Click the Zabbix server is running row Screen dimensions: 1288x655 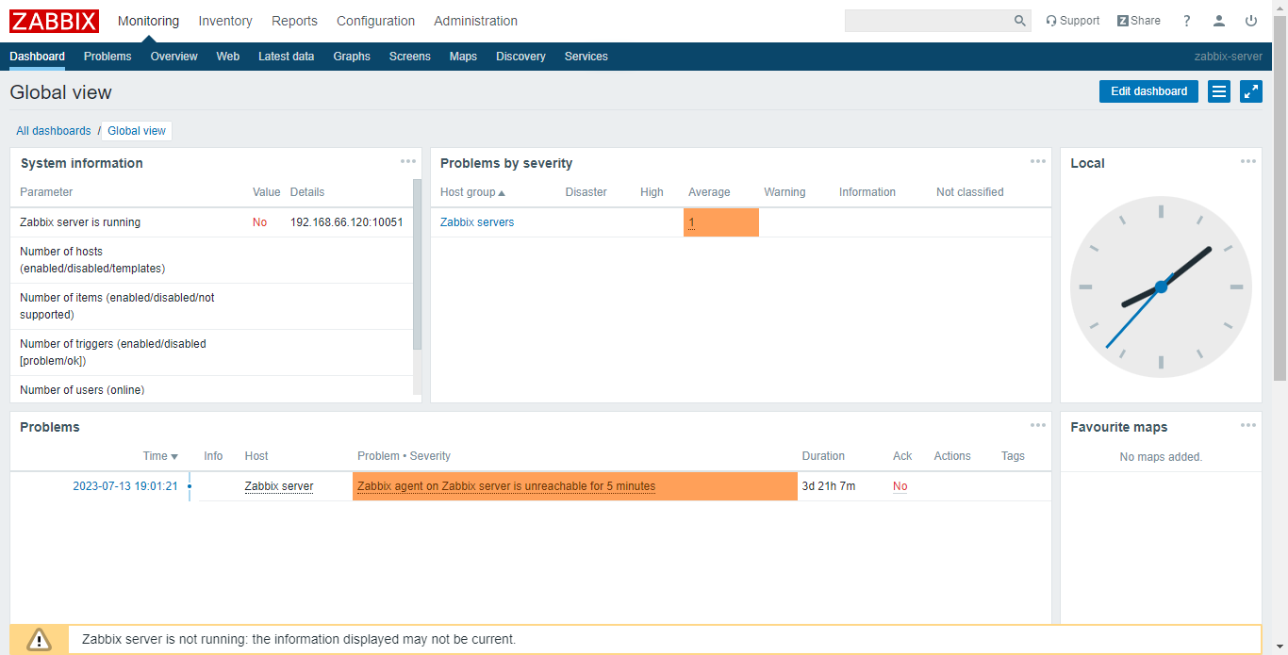[x=211, y=222]
